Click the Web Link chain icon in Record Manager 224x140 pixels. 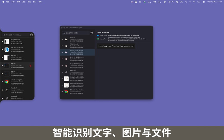(x=66, y=72)
